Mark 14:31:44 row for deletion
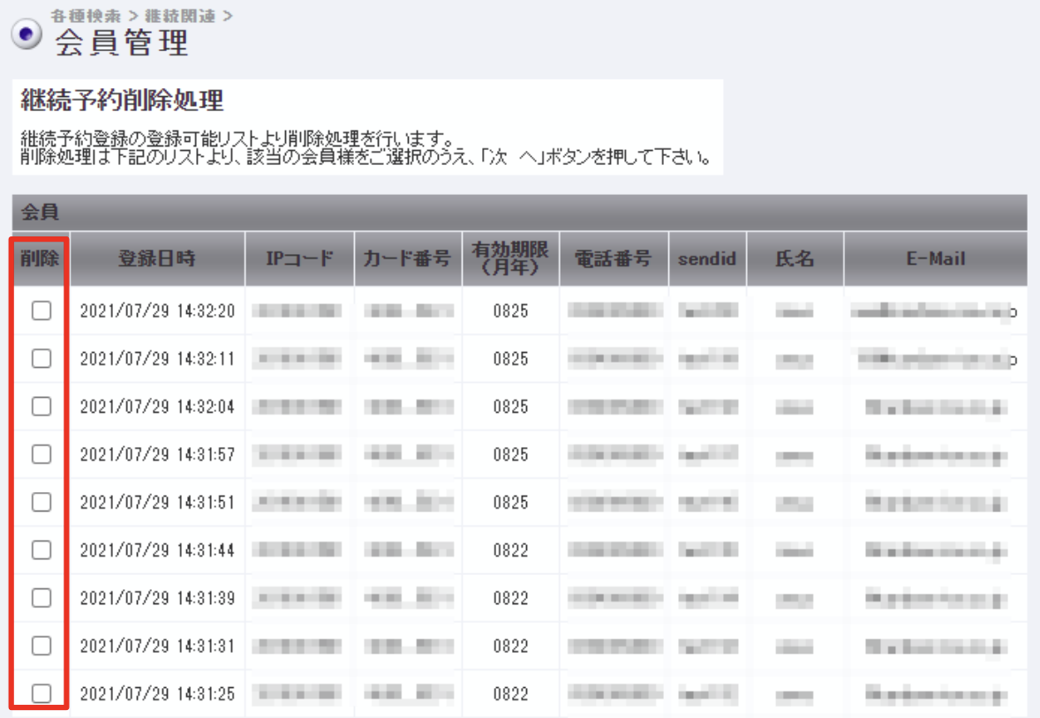 click(x=41, y=550)
